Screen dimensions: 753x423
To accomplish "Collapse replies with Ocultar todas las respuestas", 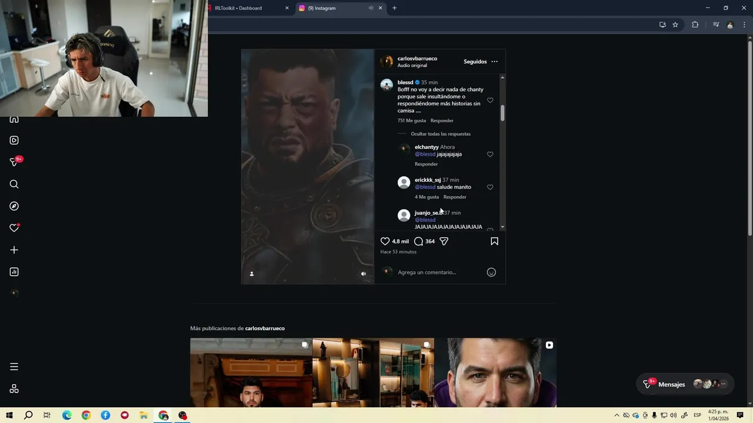I will tap(441, 134).
